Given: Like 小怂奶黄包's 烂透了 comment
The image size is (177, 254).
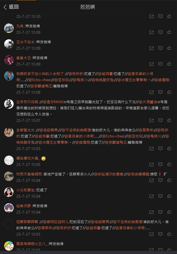Looking at the screenshot, I should click(169, 196).
